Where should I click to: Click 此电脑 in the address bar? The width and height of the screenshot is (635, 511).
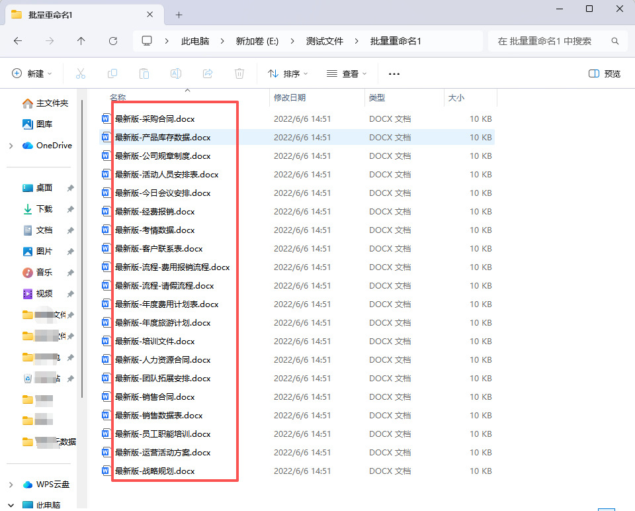click(x=195, y=41)
